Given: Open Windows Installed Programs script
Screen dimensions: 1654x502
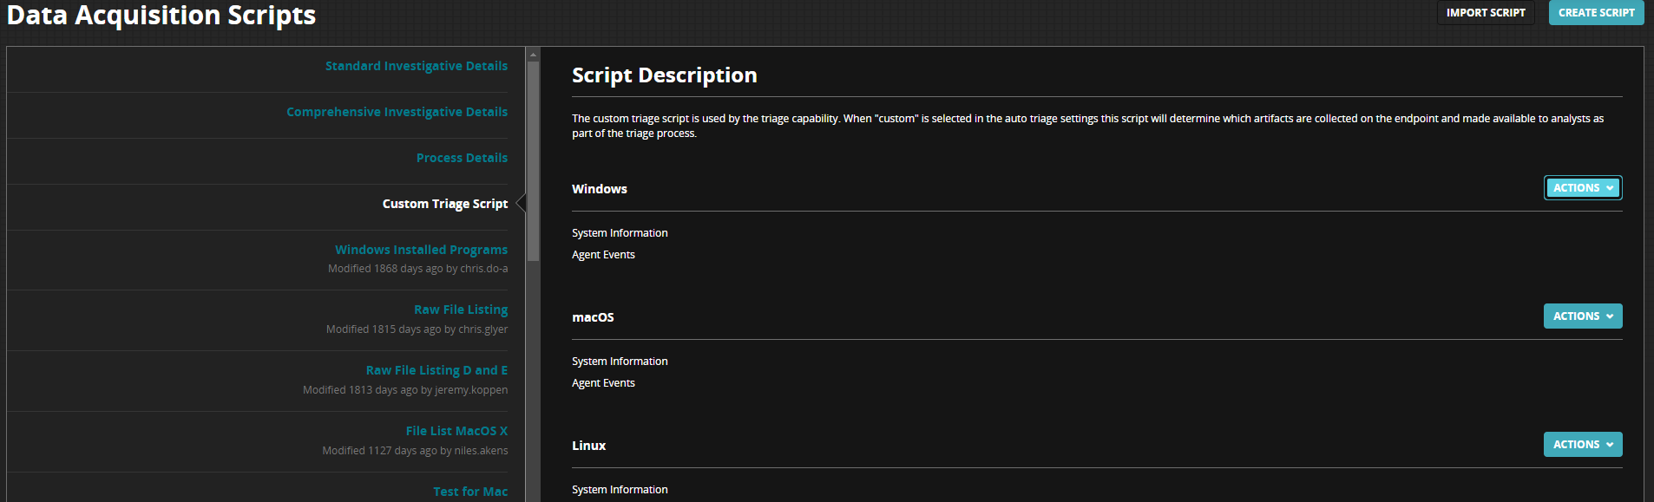Looking at the screenshot, I should 422,250.
